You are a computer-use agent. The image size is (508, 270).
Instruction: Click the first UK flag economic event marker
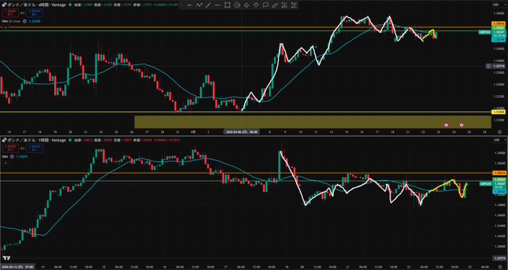tap(446, 125)
